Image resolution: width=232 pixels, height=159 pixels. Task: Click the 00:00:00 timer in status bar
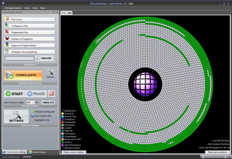27,157
